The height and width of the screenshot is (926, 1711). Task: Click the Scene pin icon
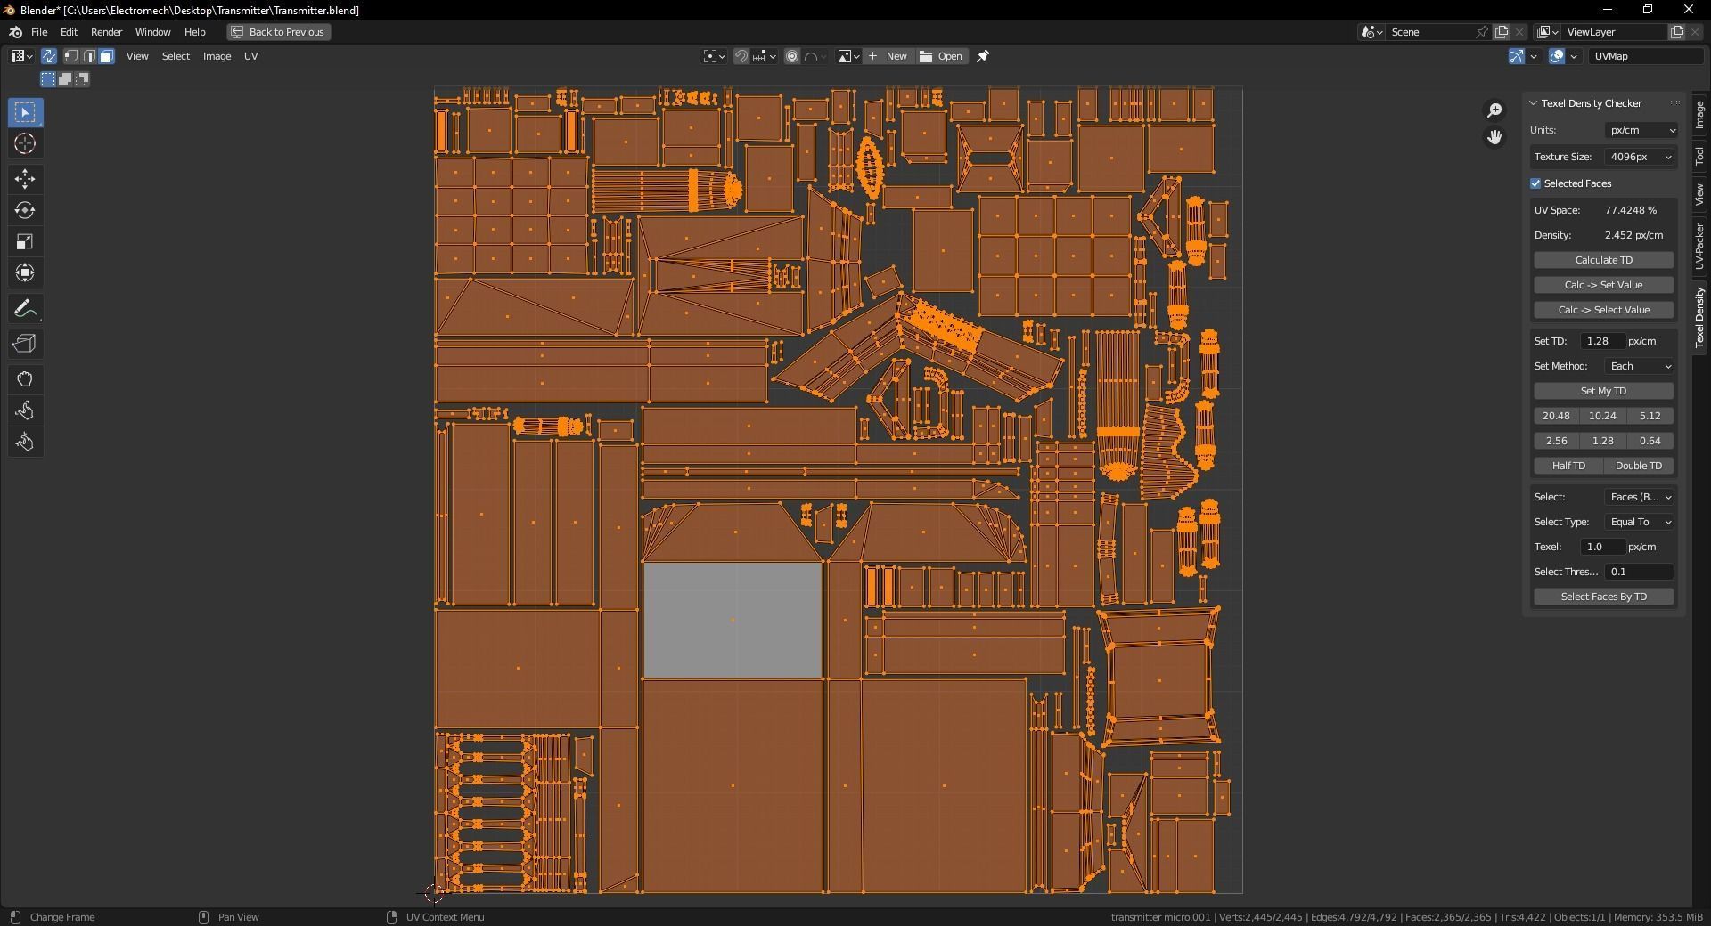(1481, 32)
